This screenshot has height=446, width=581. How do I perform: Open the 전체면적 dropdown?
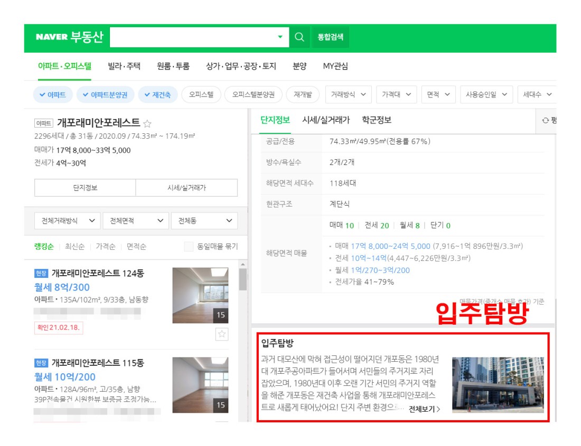(136, 221)
